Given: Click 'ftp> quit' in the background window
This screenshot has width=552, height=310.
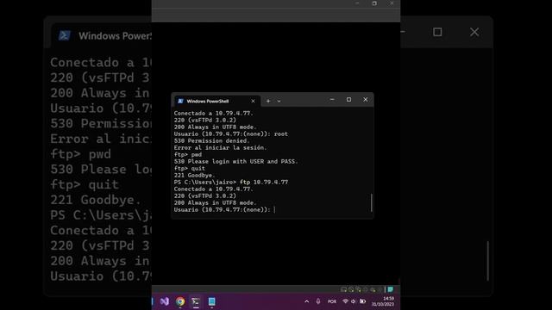Looking at the screenshot, I should (x=85, y=184).
